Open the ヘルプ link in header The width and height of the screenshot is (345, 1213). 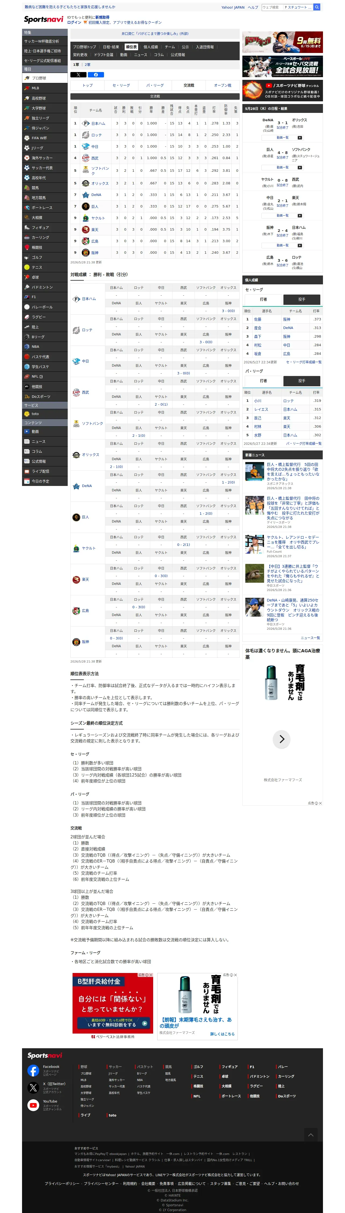click(x=253, y=8)
